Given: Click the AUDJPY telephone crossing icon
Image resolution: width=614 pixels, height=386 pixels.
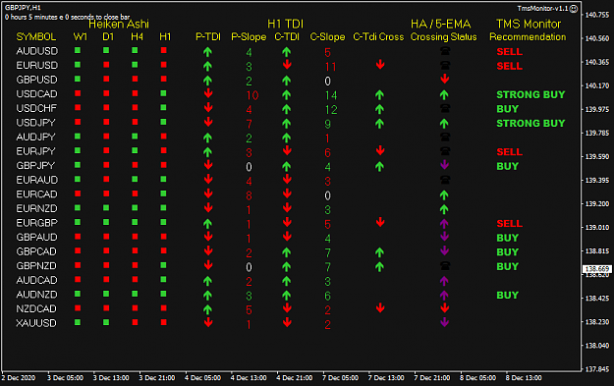Looking at the screenshot, I should [x=444, y=137].
